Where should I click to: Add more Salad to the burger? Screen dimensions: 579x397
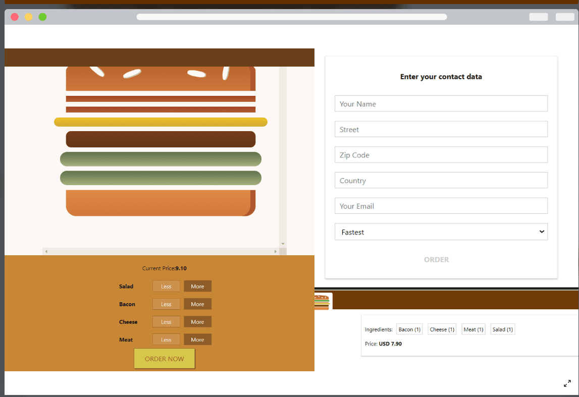coord(197,286)
